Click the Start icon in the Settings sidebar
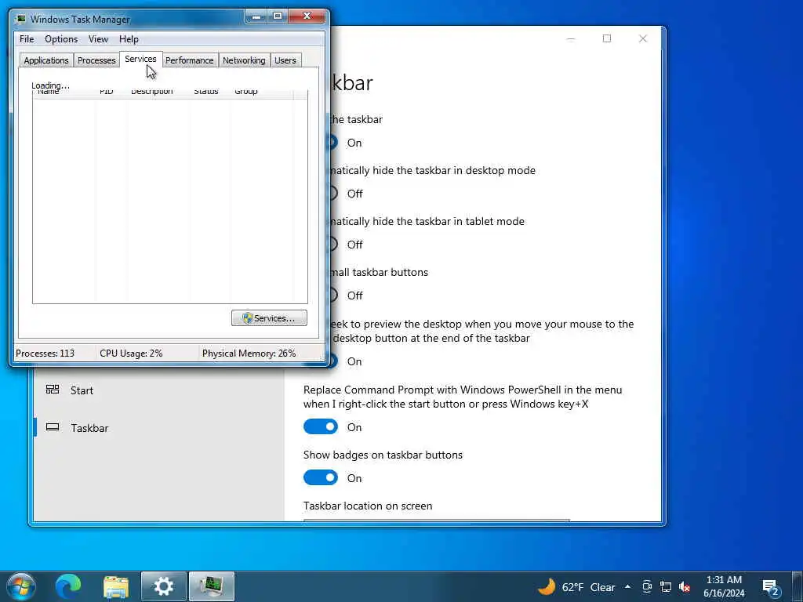Screen dimensions: 803x602 (x=53, y=390)
